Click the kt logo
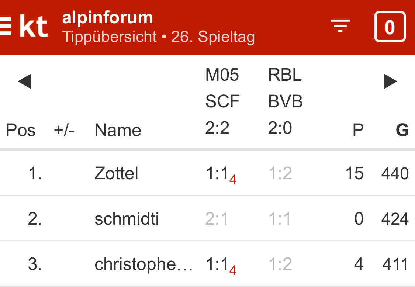 tap(34, 27)
